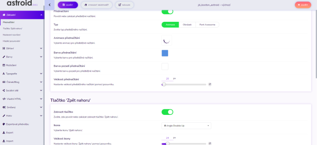
Task: Click the Zavřít close button
Action: click(303, 5)
